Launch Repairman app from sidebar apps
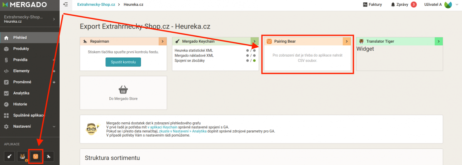462x165 pixels. click(x=48, y=156)
